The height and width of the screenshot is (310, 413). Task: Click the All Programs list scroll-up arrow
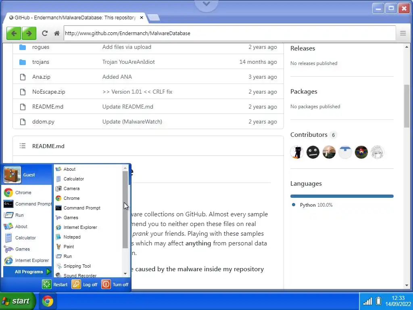(125, 168)
